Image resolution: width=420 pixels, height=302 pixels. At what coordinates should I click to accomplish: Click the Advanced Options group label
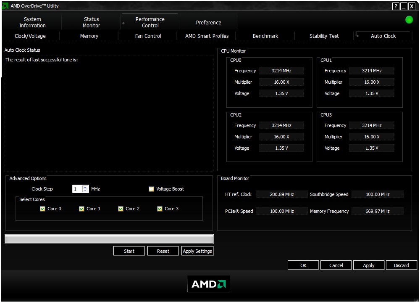pyautogui.click(x=28, y=178)
